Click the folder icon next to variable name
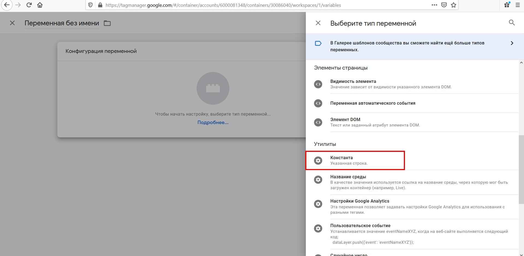Image resolution: width=524 pixels, height=256 pixels. tap(107, 23)
